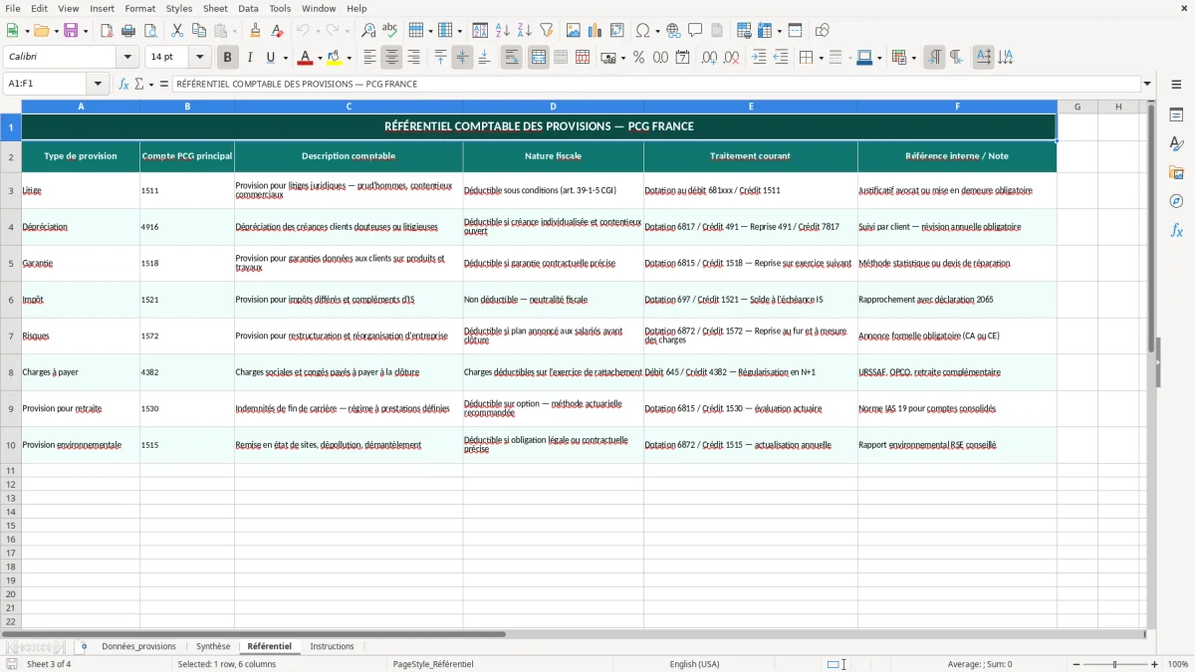Click the Function Wizard icon
The image size is (1195, 672).
(124, 84)
